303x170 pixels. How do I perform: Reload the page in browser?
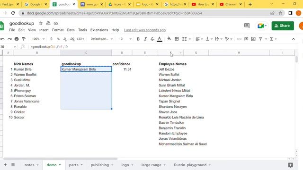(x=13, y=13)
